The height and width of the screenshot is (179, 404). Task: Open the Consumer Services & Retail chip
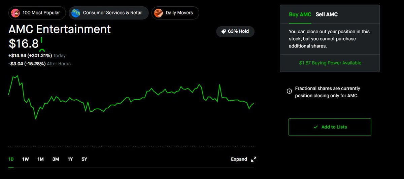tap(108, 13)
